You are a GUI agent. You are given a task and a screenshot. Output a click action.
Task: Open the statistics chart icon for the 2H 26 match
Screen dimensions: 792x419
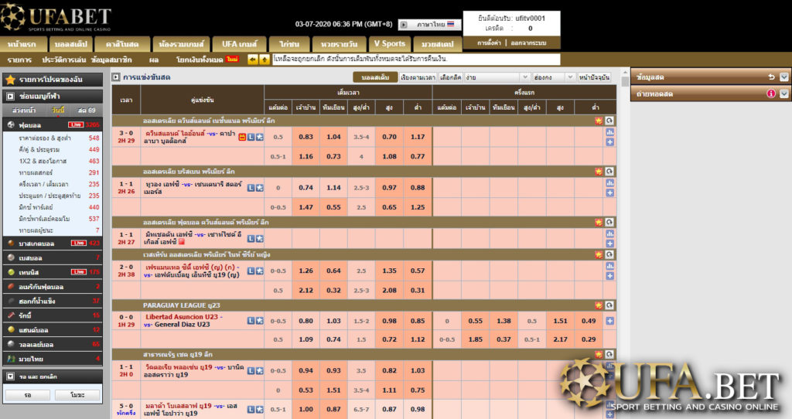tap(609, 182)
